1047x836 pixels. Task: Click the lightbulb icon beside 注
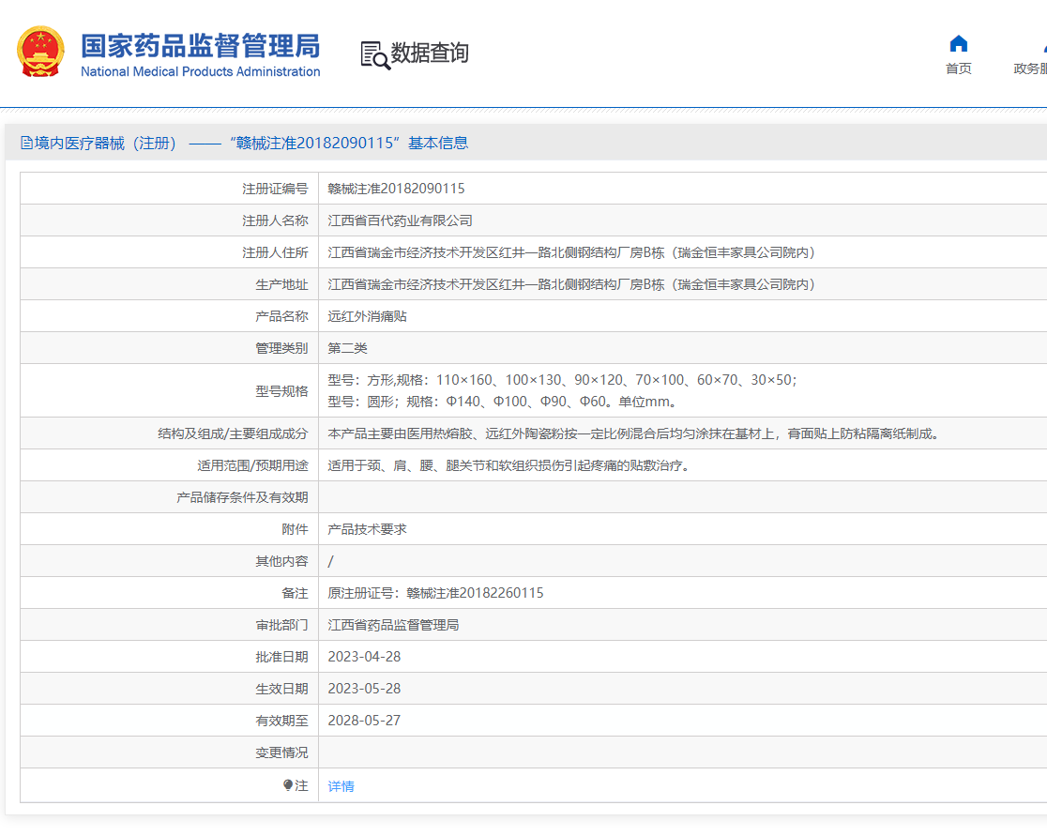(288, 785)
